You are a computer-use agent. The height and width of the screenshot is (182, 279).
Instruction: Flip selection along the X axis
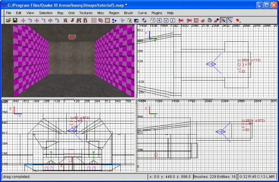click(23, 20)
